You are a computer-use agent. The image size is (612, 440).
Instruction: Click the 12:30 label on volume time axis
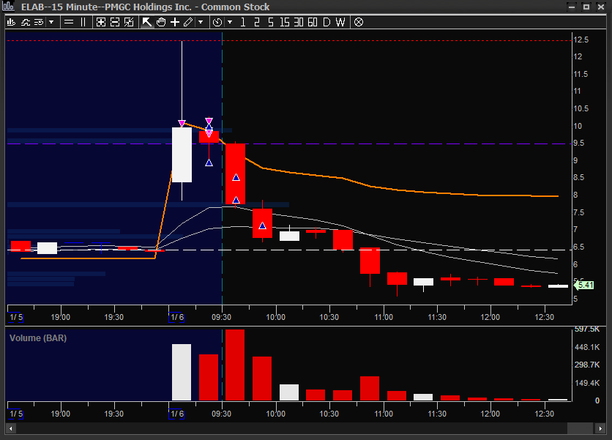pos(544,414)
